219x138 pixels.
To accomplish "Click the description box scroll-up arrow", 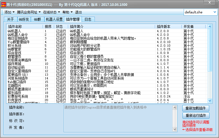I will tap(175, 108).
